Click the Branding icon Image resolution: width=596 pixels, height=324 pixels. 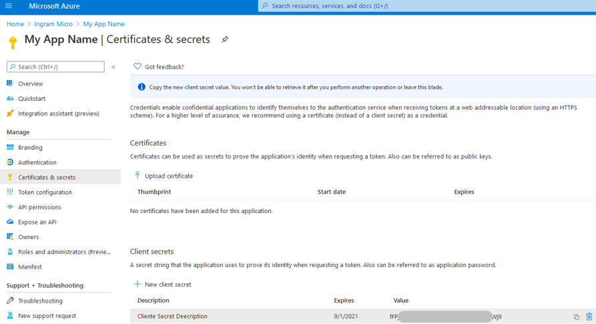pos(10,147)
